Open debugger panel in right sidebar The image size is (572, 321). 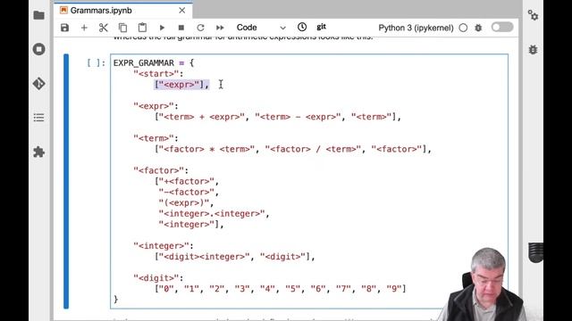pos(533,50)
